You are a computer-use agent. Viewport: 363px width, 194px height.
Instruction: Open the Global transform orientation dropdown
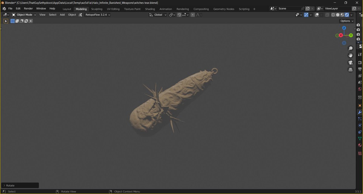click(158, 14)
